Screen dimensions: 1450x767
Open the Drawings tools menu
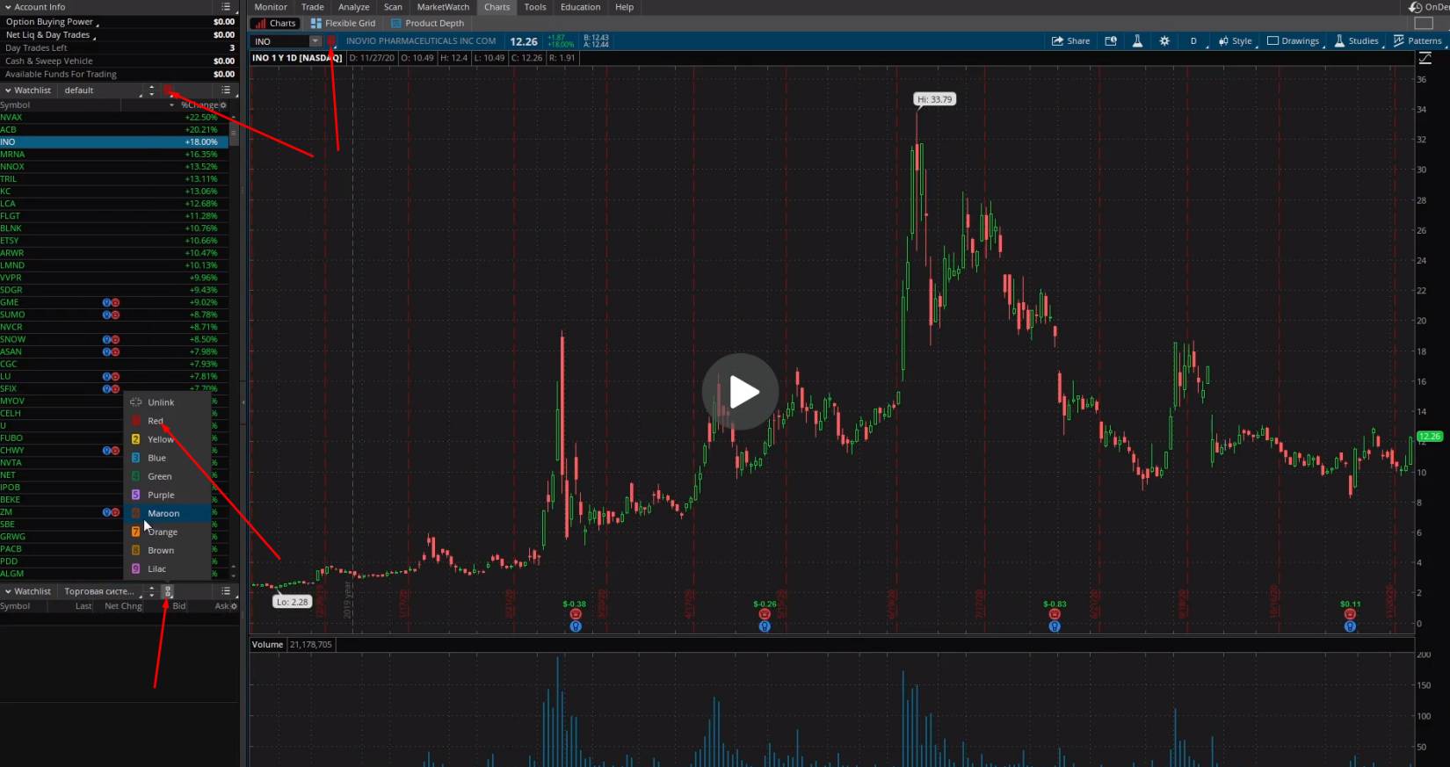(1293, 41)
